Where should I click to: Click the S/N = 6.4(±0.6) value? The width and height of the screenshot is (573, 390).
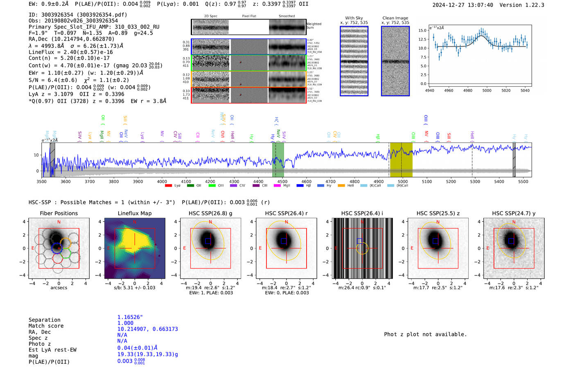click(53, 80)
